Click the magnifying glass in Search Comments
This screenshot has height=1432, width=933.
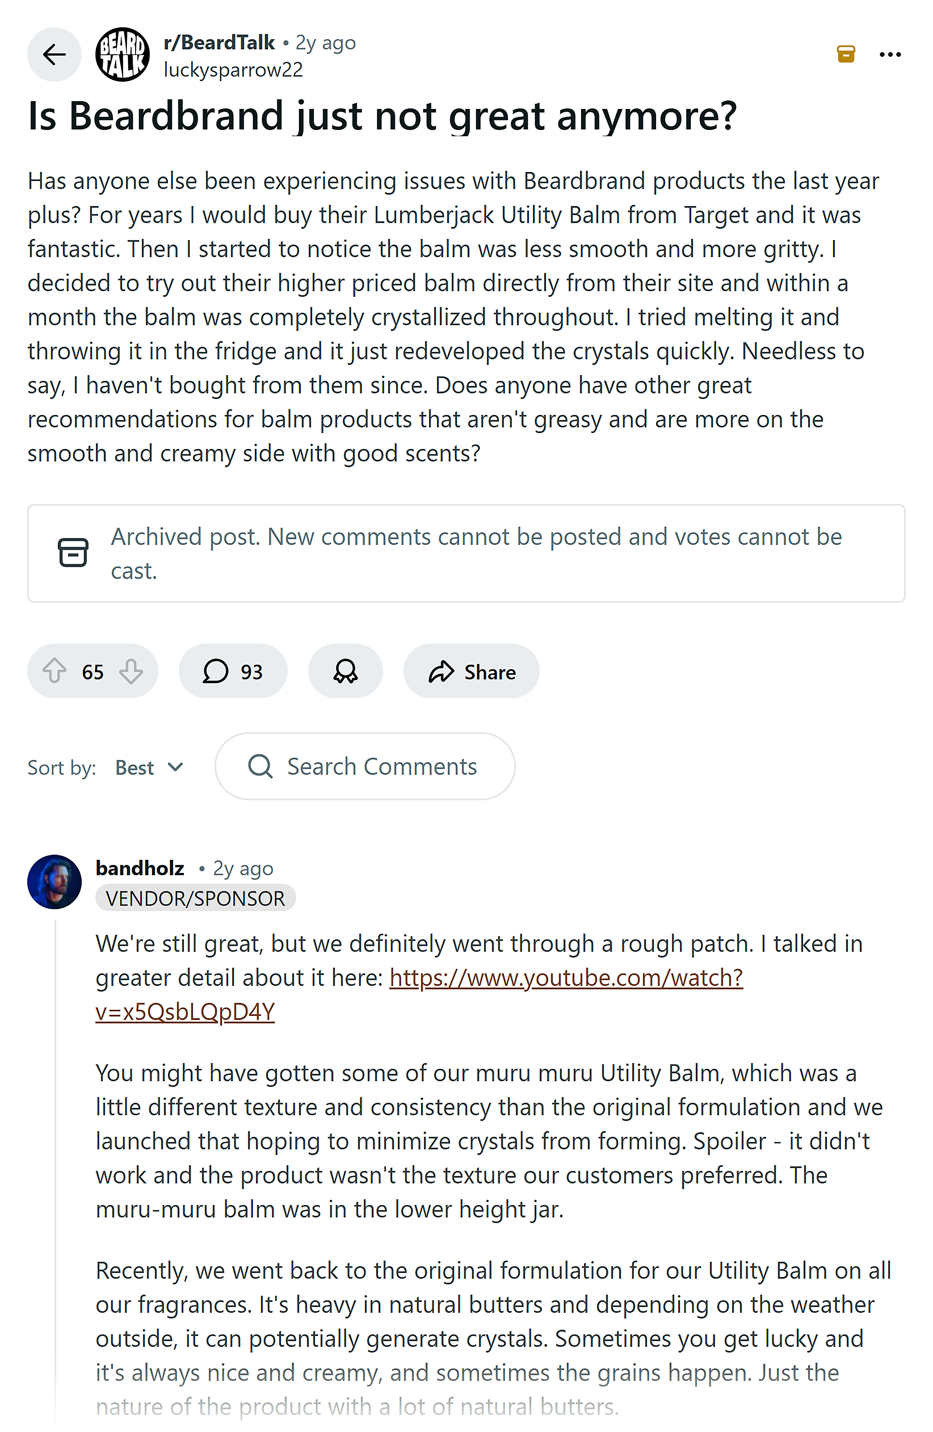coord(260,766)
